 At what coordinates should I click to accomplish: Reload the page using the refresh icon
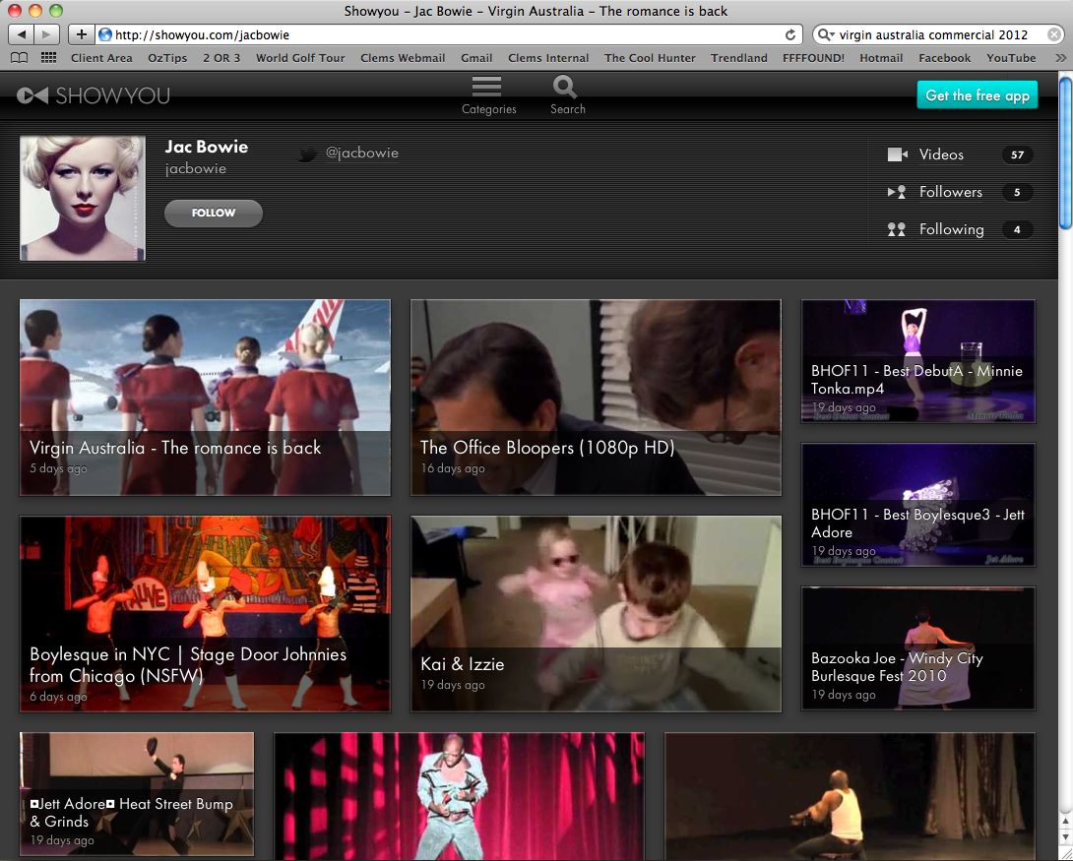[790, 34]
